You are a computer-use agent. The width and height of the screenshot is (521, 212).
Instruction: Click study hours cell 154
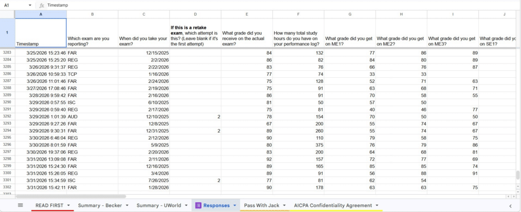coord(298,117)
